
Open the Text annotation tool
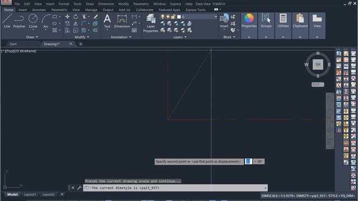click(107, 21)
